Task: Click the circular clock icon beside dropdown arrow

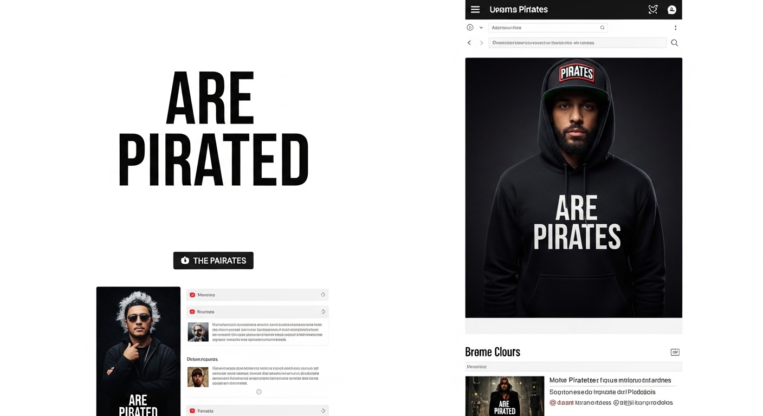Action: [470, 28]
